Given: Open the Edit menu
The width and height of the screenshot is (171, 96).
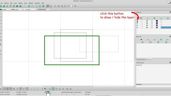Looking at the screenshot, I should pos(11,3).
